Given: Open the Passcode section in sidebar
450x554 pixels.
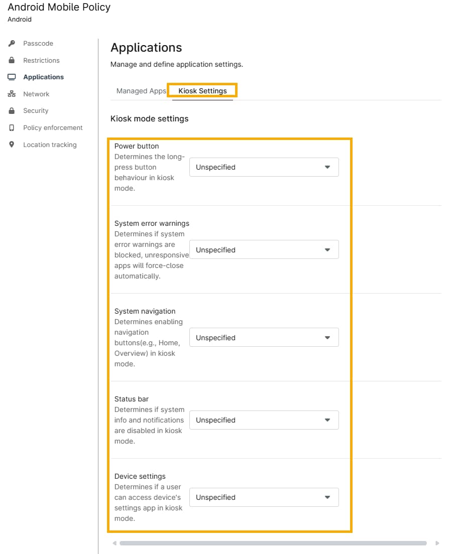Looking at the screenshot, I should coord(38,44).
